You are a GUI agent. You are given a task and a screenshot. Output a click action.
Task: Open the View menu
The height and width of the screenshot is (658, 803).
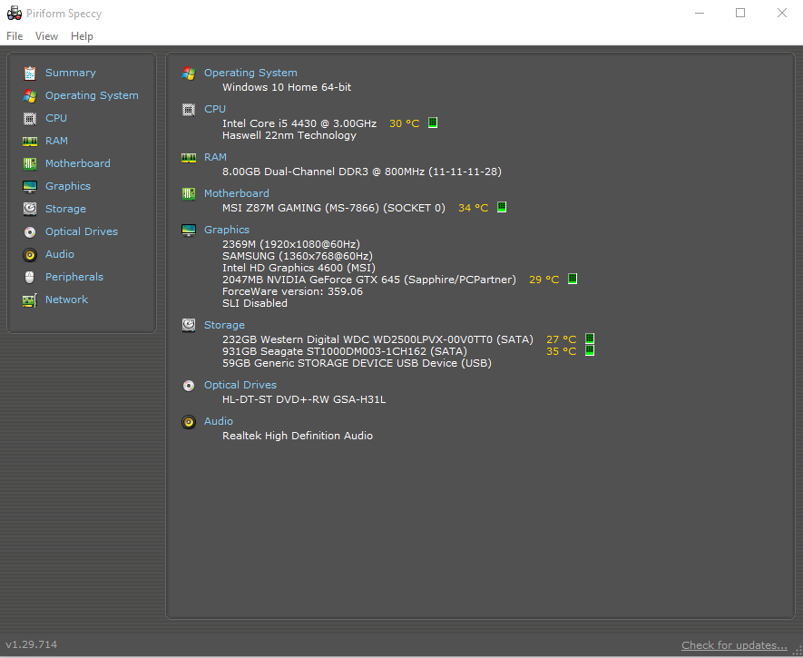(46, 36)
